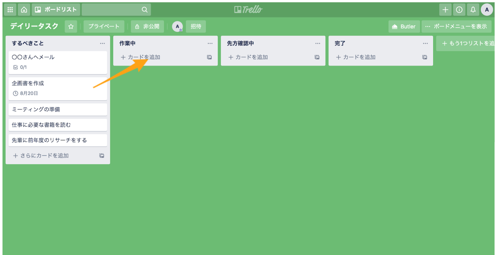Click the 0/1 checklist badge
The height and width of the screenshot is (255, 497).
coord(20,67)
